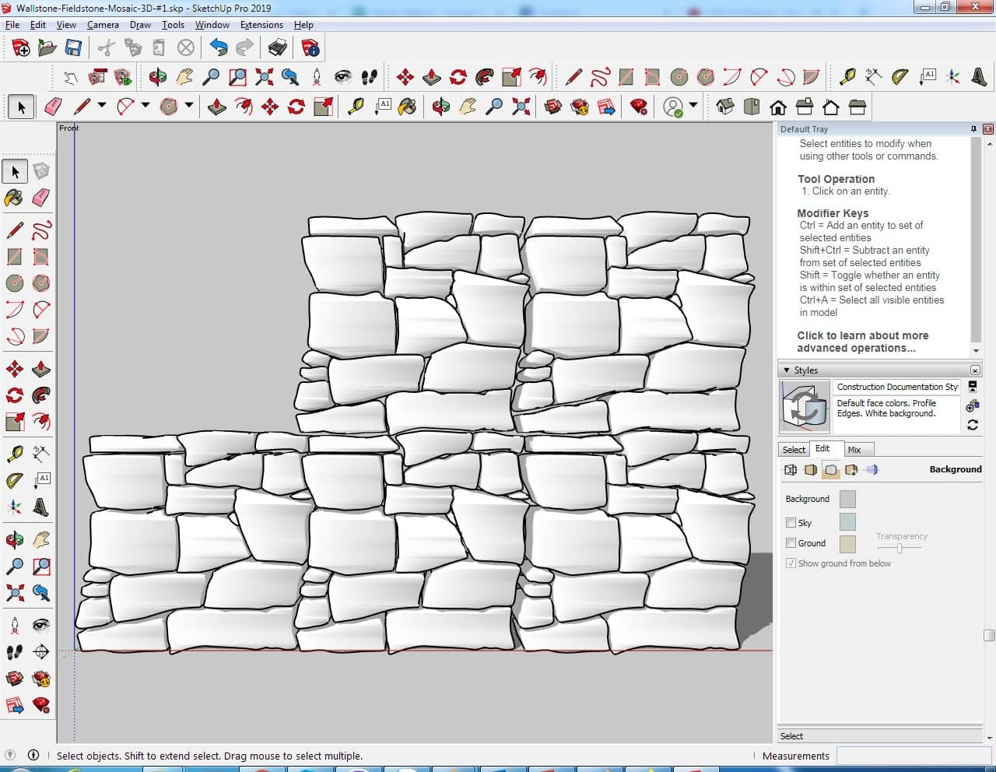Click the Background color swatch
The image size is (996, 772).
pos(847,499)
